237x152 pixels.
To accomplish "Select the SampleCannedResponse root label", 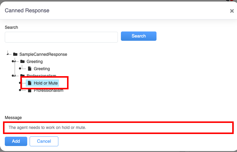I will tap(43, 54).
